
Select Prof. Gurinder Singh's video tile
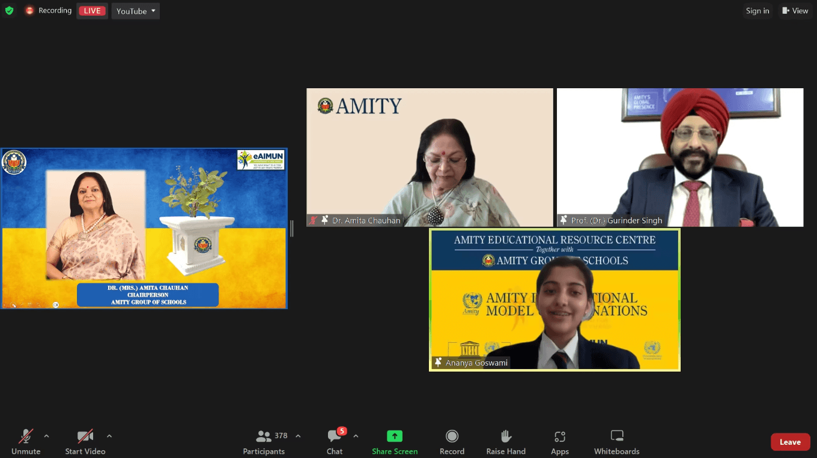680,157
